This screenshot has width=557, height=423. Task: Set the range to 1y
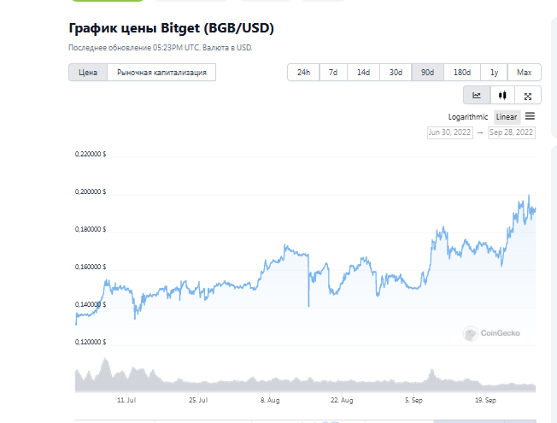[494, 73]
